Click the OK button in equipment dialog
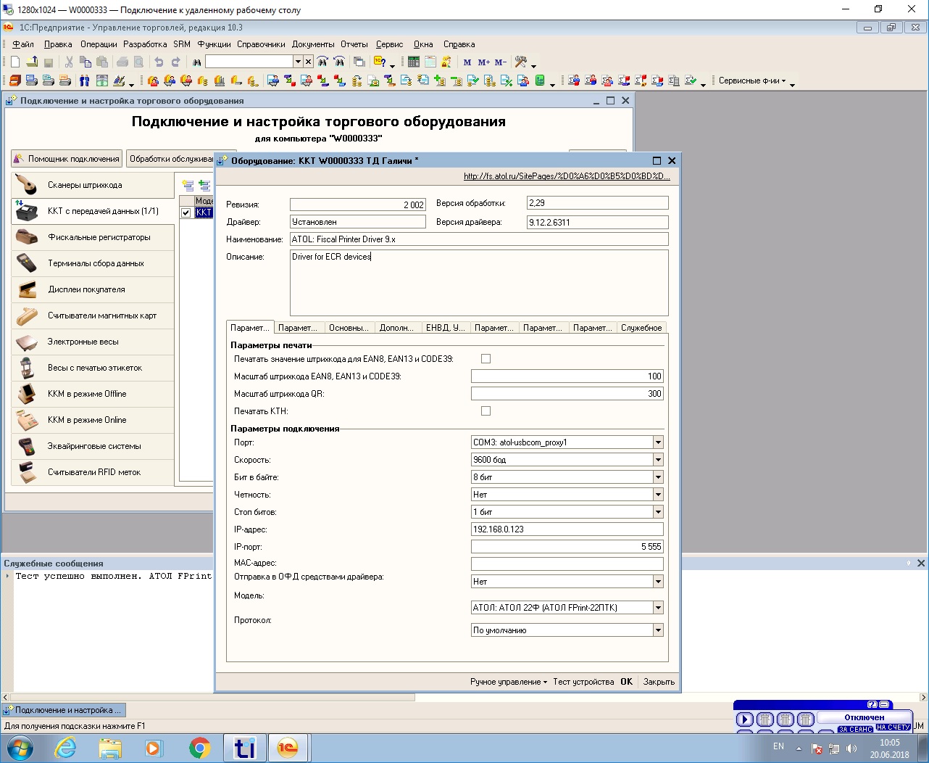 627,682
